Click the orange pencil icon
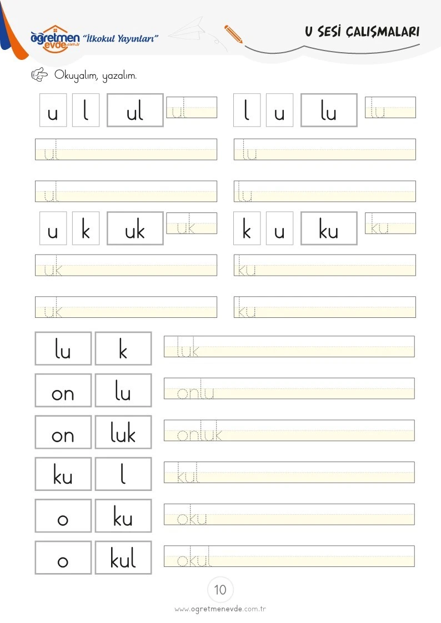441x623 pixels. [233, 34]
